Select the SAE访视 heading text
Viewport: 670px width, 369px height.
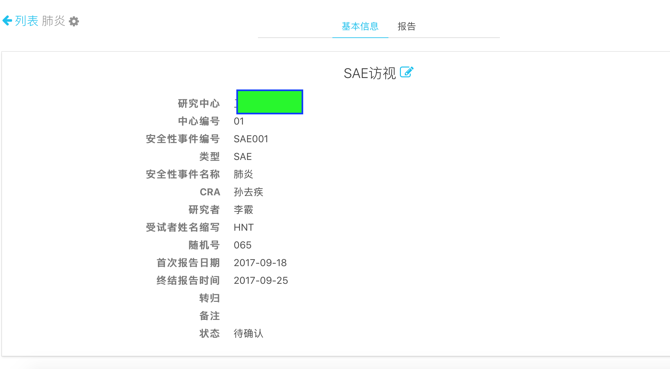pos(370,73)
